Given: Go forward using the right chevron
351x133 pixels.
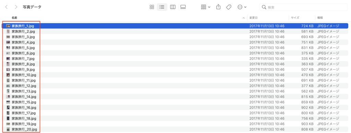Looking at the screenshot, I should 16,7.
